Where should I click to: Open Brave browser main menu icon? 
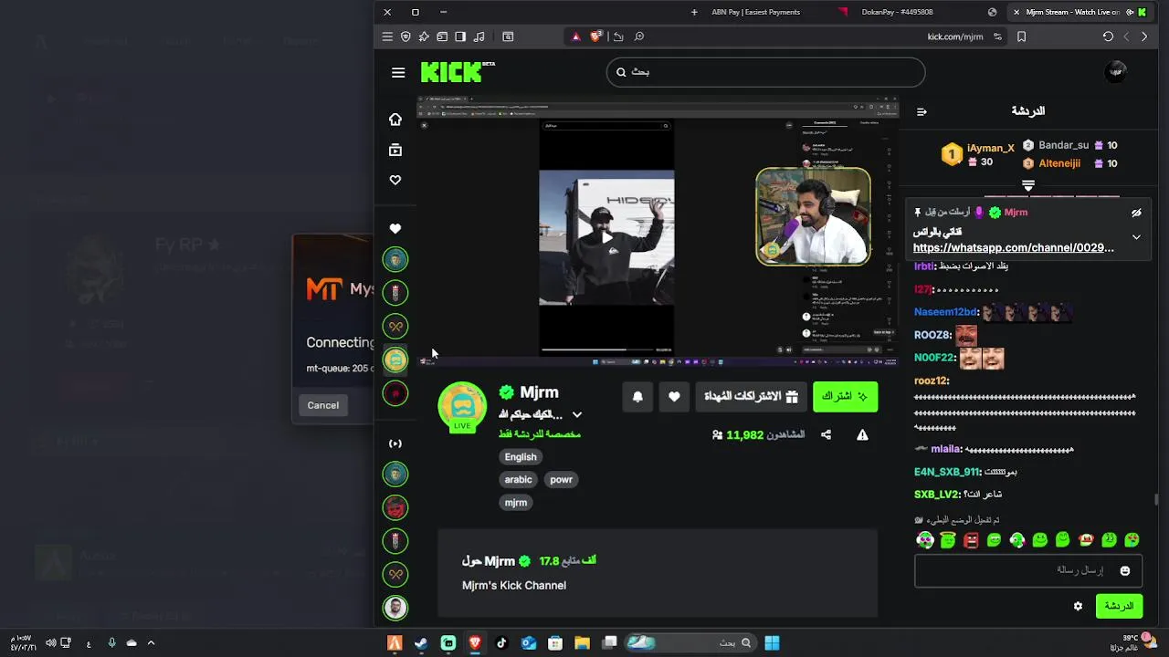pyautogui.click(x=387, y=36)
